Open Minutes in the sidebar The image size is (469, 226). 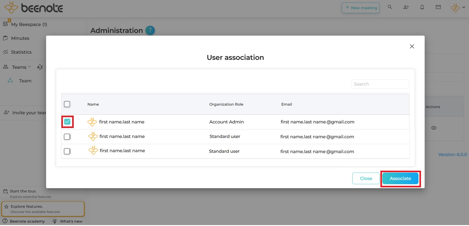tap(20, 38)
